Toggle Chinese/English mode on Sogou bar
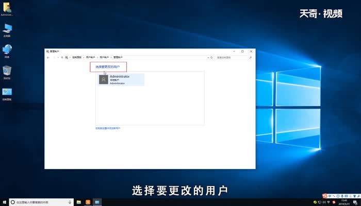Screen dimensions: 361x206 [330, 196]
